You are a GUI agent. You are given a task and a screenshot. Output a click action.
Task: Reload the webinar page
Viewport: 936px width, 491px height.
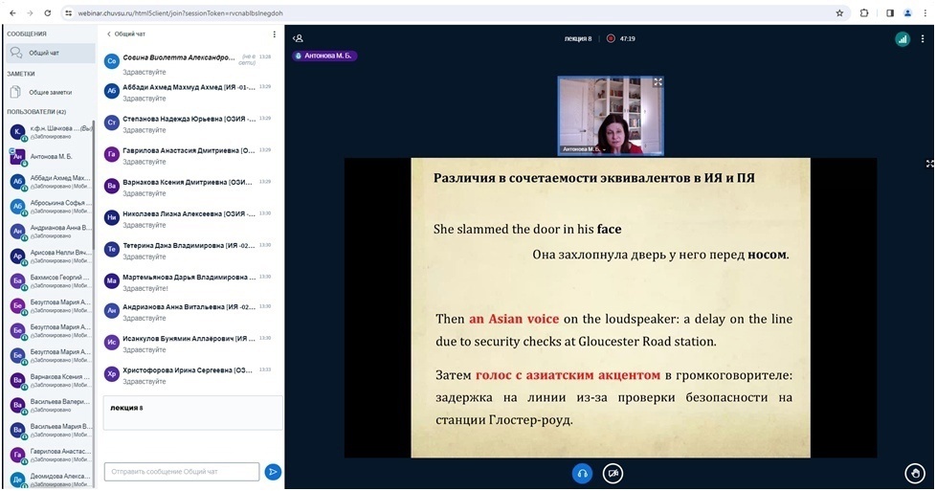click(47, 12)
